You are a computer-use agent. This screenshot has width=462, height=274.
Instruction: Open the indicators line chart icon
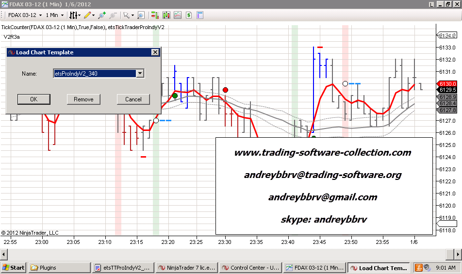177,15
